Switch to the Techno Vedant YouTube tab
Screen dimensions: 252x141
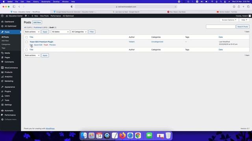[x=227, y=12]
